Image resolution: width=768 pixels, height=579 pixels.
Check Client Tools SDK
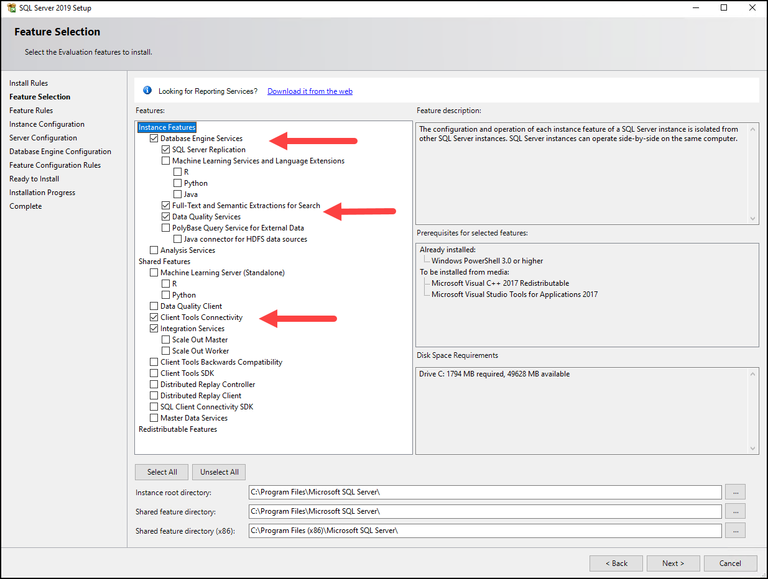[x=154, y=373]
